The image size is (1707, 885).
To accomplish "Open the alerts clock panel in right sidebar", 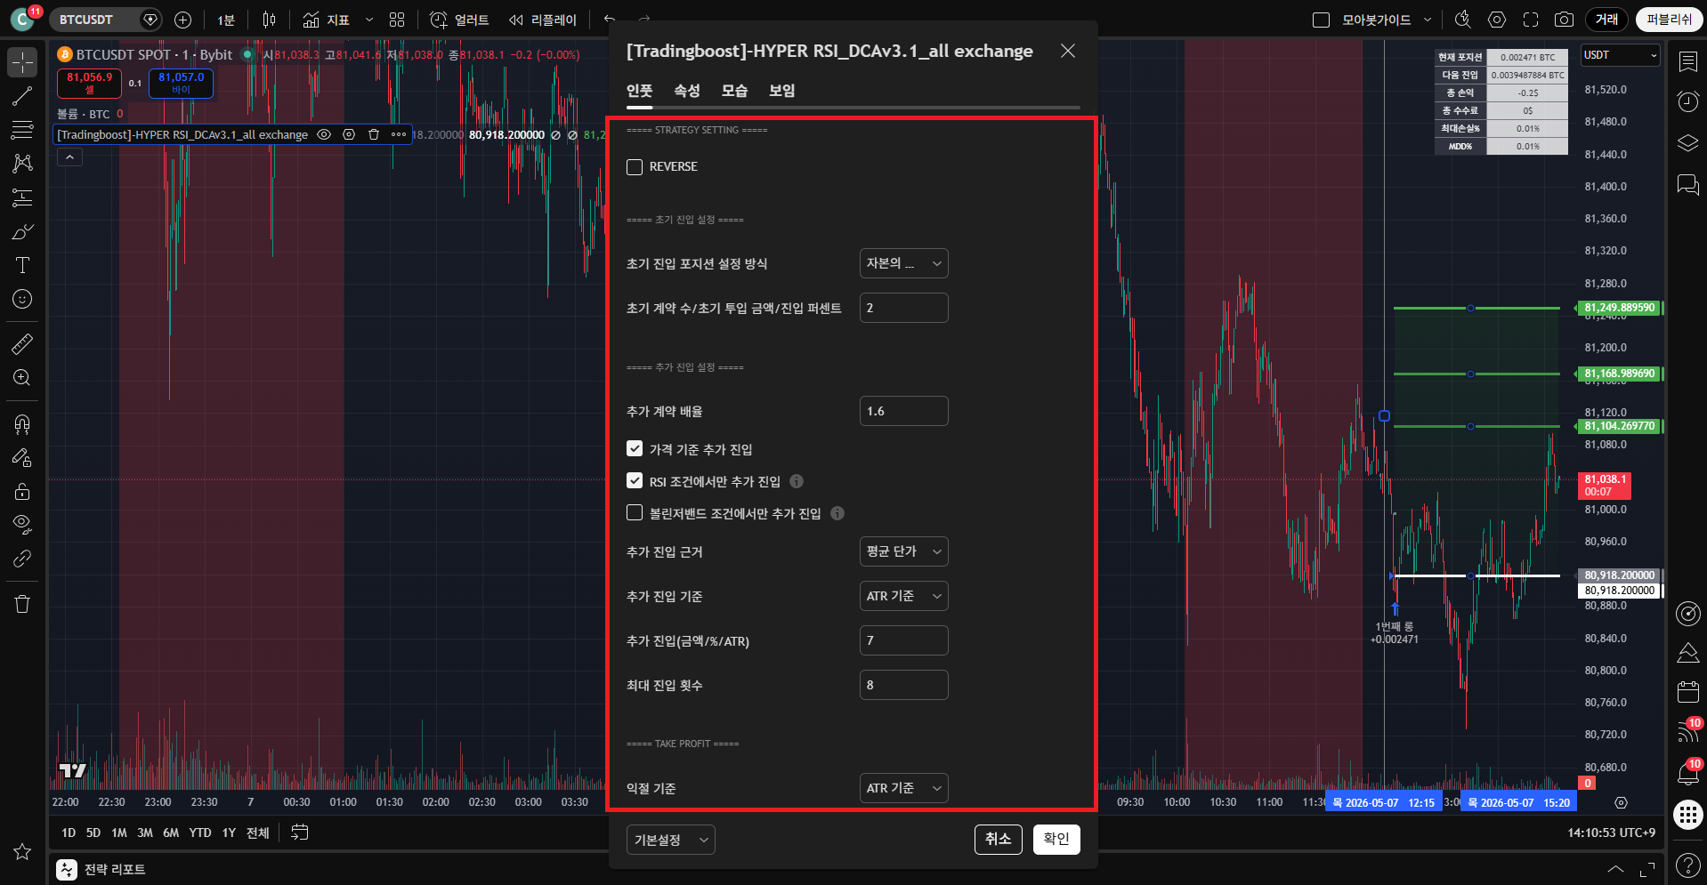I will (1687, 101).
